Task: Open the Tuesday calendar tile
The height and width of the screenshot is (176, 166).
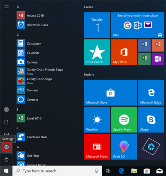Action: tap(97, 25)
